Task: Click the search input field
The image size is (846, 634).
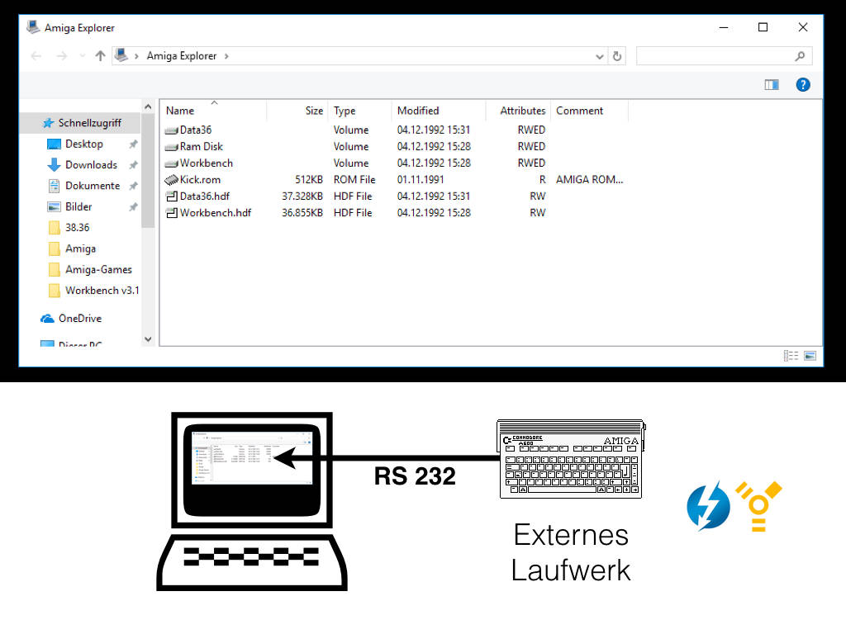Action: [715, 56]
